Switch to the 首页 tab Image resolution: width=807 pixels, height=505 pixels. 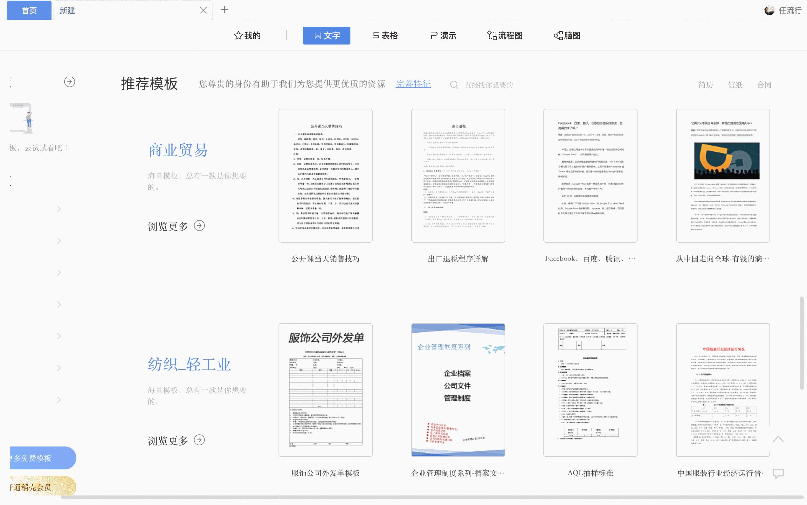29,10
